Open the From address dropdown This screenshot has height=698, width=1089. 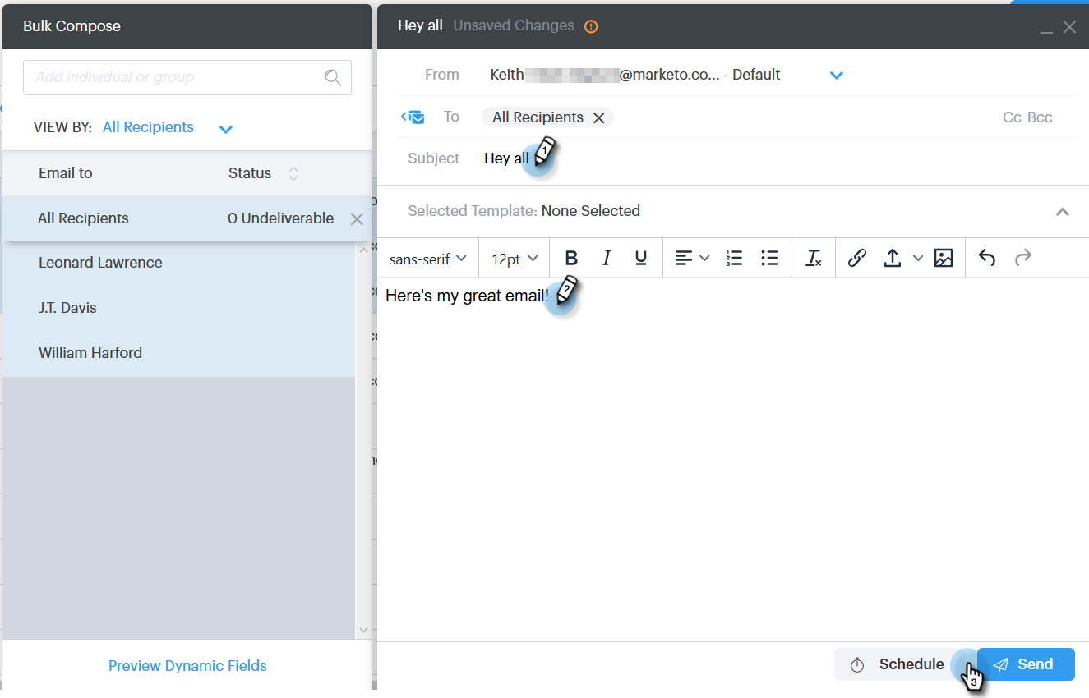(x=837, y=75)
